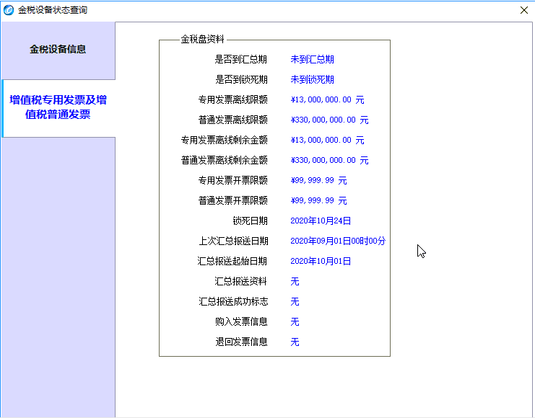Click the 金税设备状态查询 window title
The height and width of the screenshot is (418, 535).
pos(53,10)
